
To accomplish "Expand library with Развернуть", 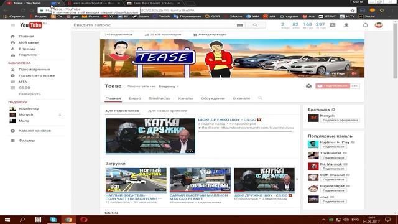I will pyautogui.click(x=29, y=94).
